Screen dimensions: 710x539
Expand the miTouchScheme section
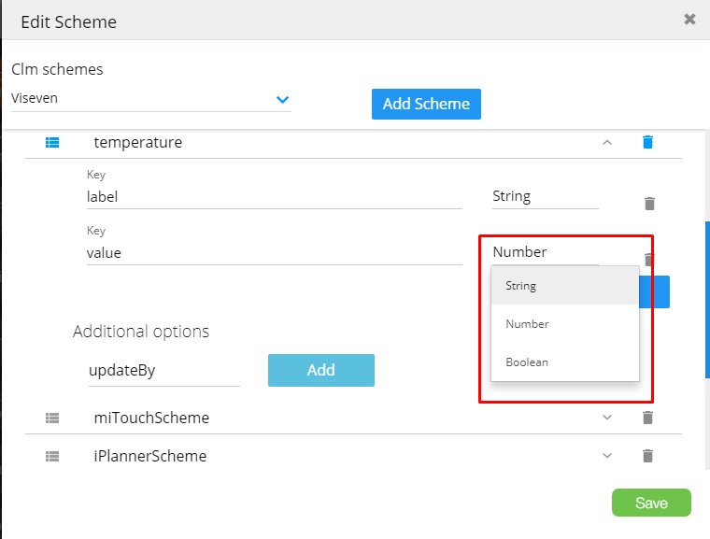(x=607, y=418)
